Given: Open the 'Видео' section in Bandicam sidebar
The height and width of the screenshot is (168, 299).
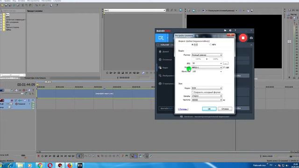Looking at the screenshot, I should [x=164, y=68].
